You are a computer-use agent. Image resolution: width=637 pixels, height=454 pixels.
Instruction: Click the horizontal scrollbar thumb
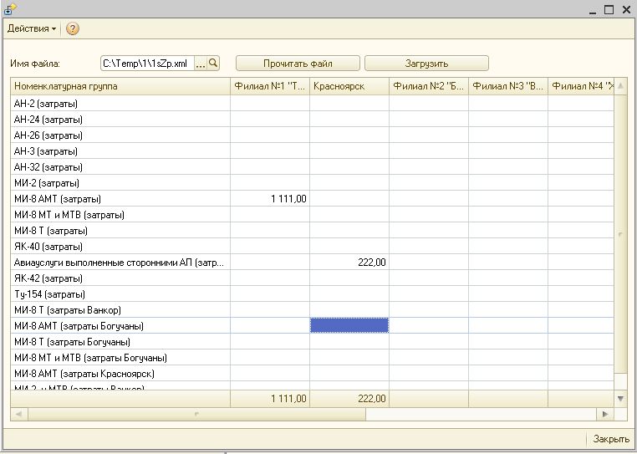click(196, 414)
